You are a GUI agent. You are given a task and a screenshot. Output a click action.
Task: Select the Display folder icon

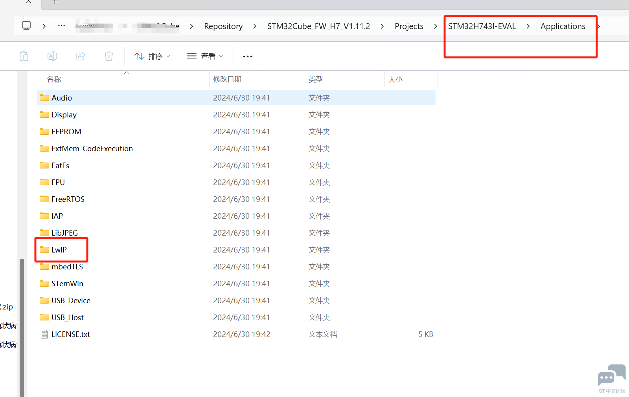click(x=44, y=115)
